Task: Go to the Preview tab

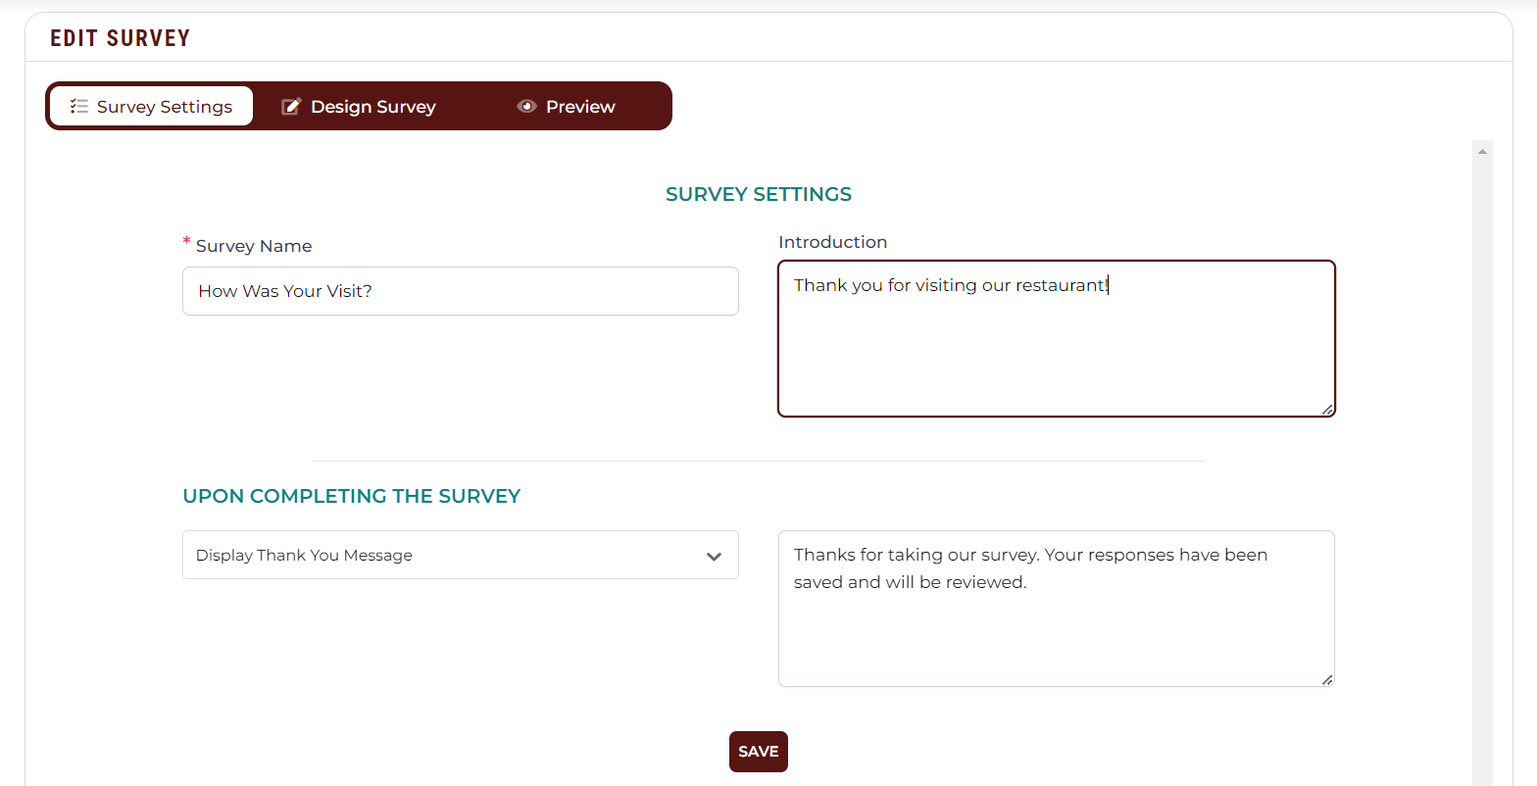Action: (x=567, y=106)
